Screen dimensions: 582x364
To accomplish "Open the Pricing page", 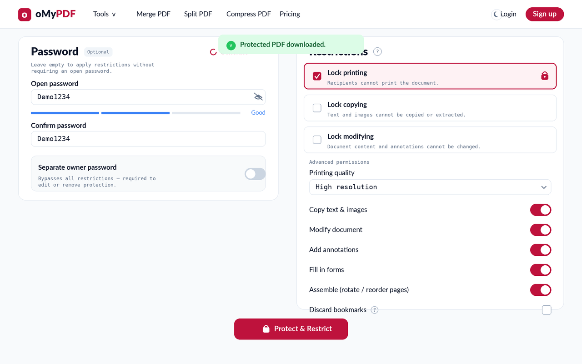I will pos(290,14).
